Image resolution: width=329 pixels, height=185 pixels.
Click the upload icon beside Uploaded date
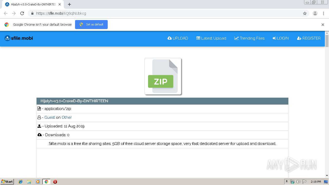(39, 126)
